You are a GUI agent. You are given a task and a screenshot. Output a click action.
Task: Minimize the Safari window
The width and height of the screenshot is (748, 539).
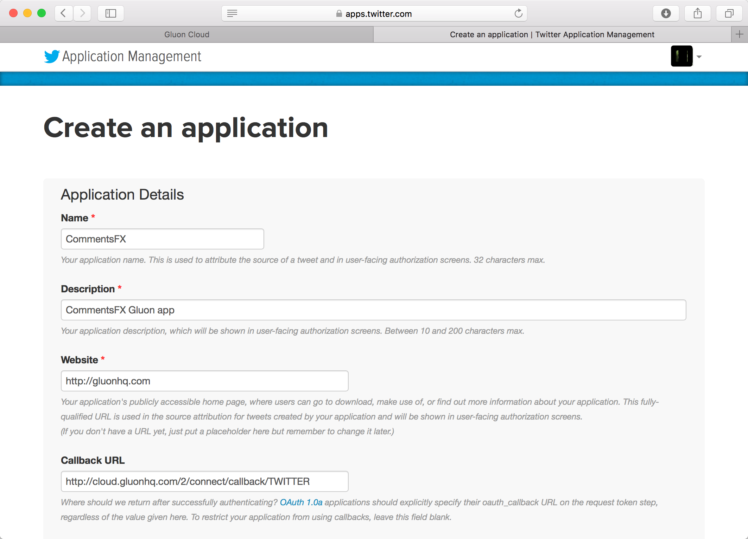(27, 13)
